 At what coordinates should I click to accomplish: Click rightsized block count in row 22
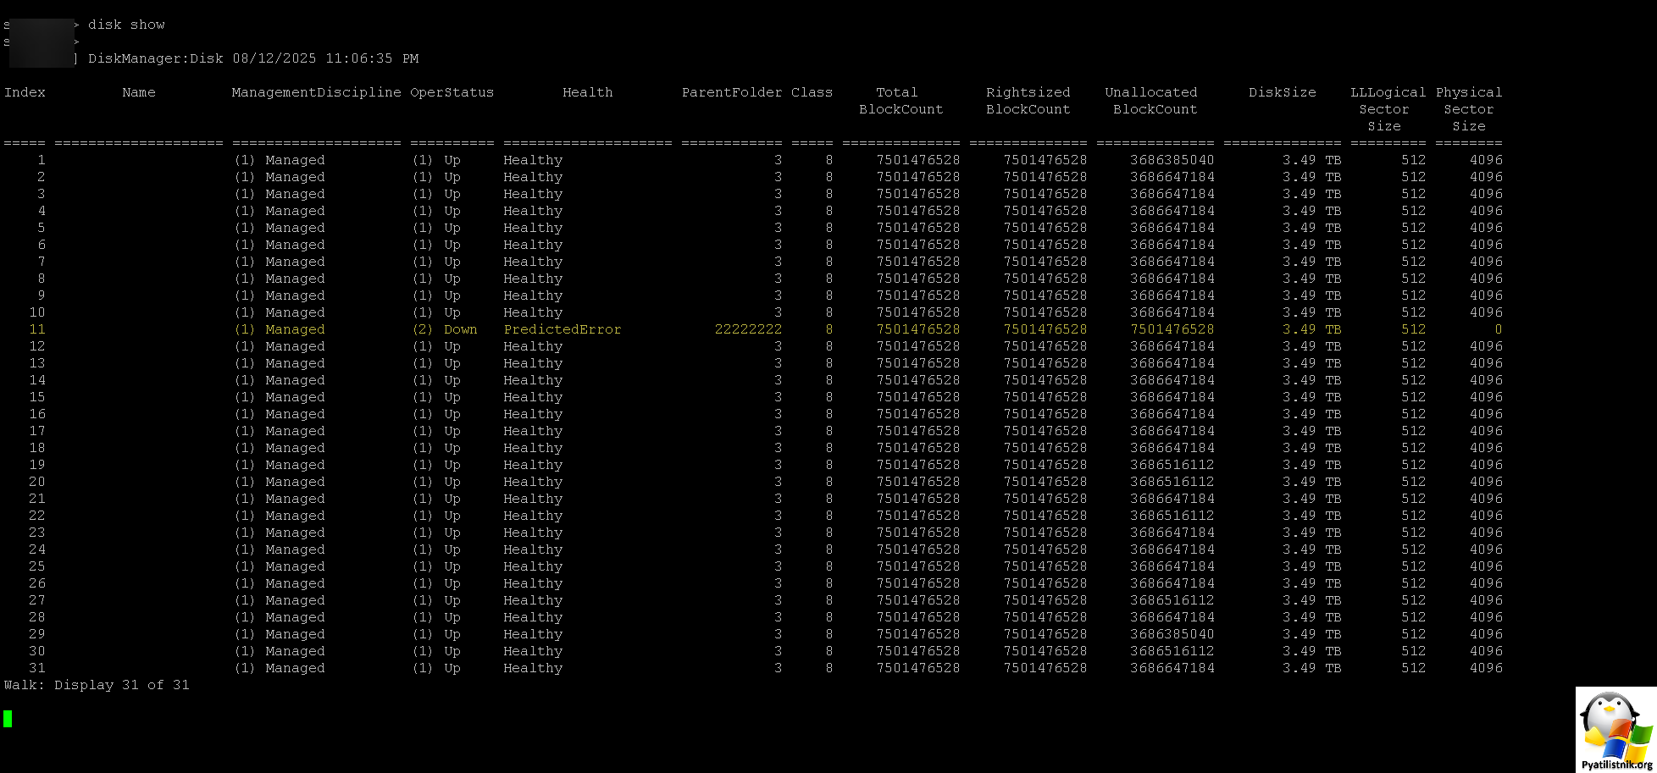[1045, 516]
